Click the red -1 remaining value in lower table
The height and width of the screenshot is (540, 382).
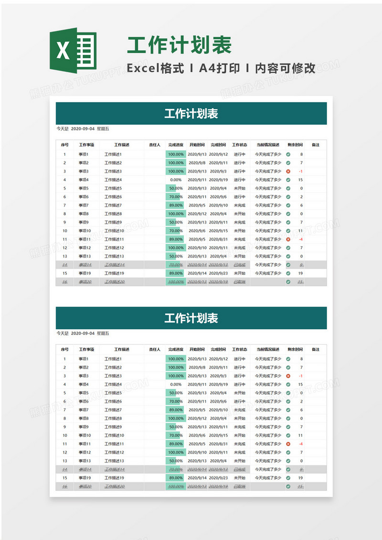(301, 376)
